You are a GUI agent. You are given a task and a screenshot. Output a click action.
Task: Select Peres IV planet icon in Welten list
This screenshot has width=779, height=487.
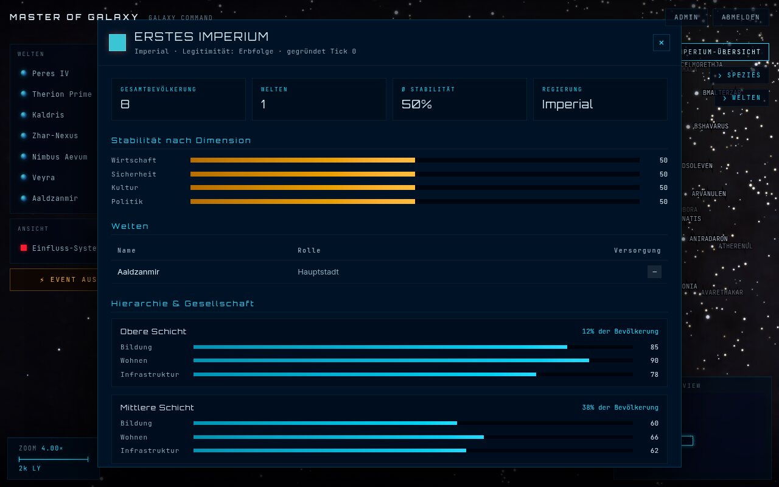tap(24, 73)
